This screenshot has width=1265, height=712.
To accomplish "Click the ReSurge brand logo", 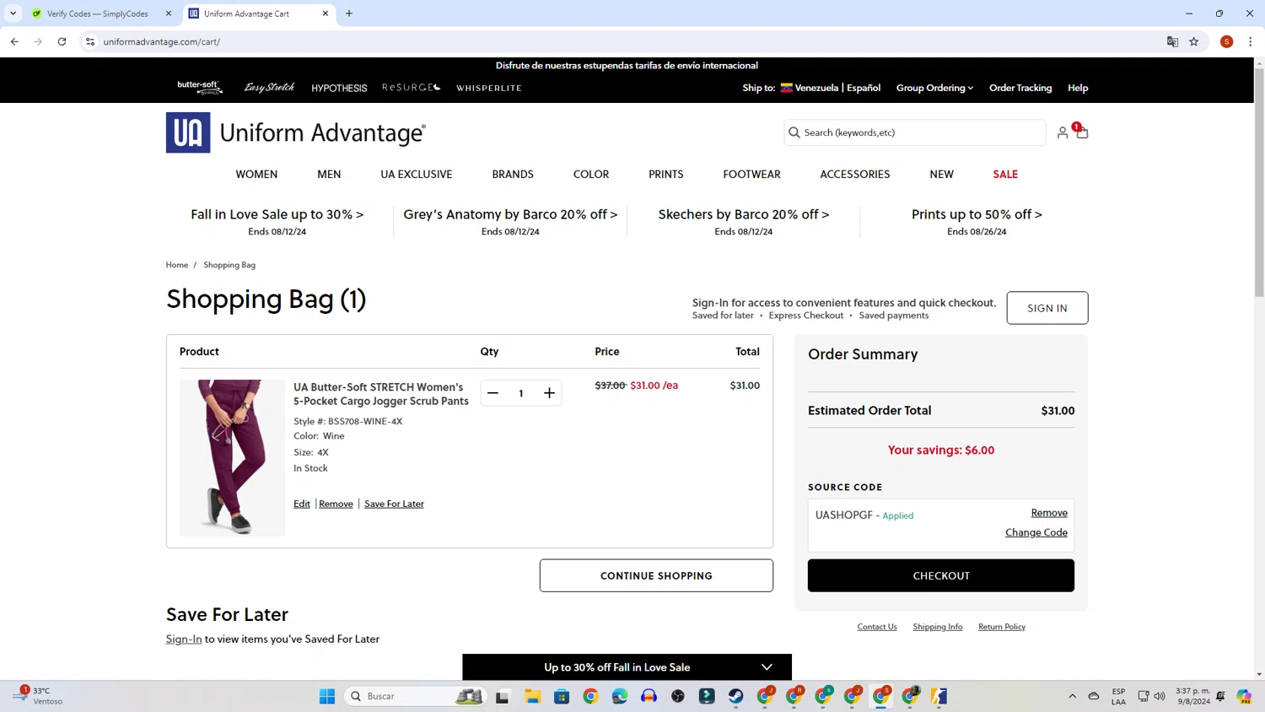I will tap(412, 88).
